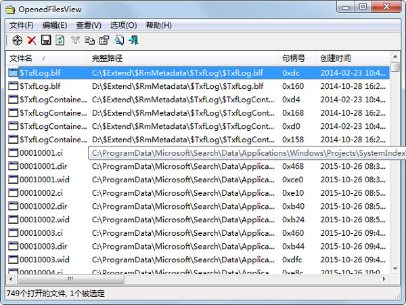Viewport: 406px width, 305px height.
Task: Click the status bar text 749个打开的文件
Action: (x=37, y=293)
